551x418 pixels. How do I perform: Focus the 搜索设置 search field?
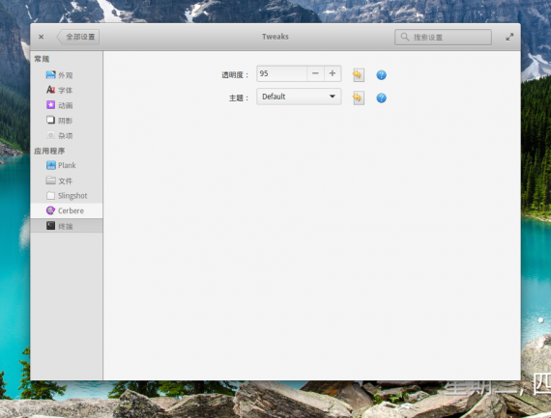pos(443,37)
